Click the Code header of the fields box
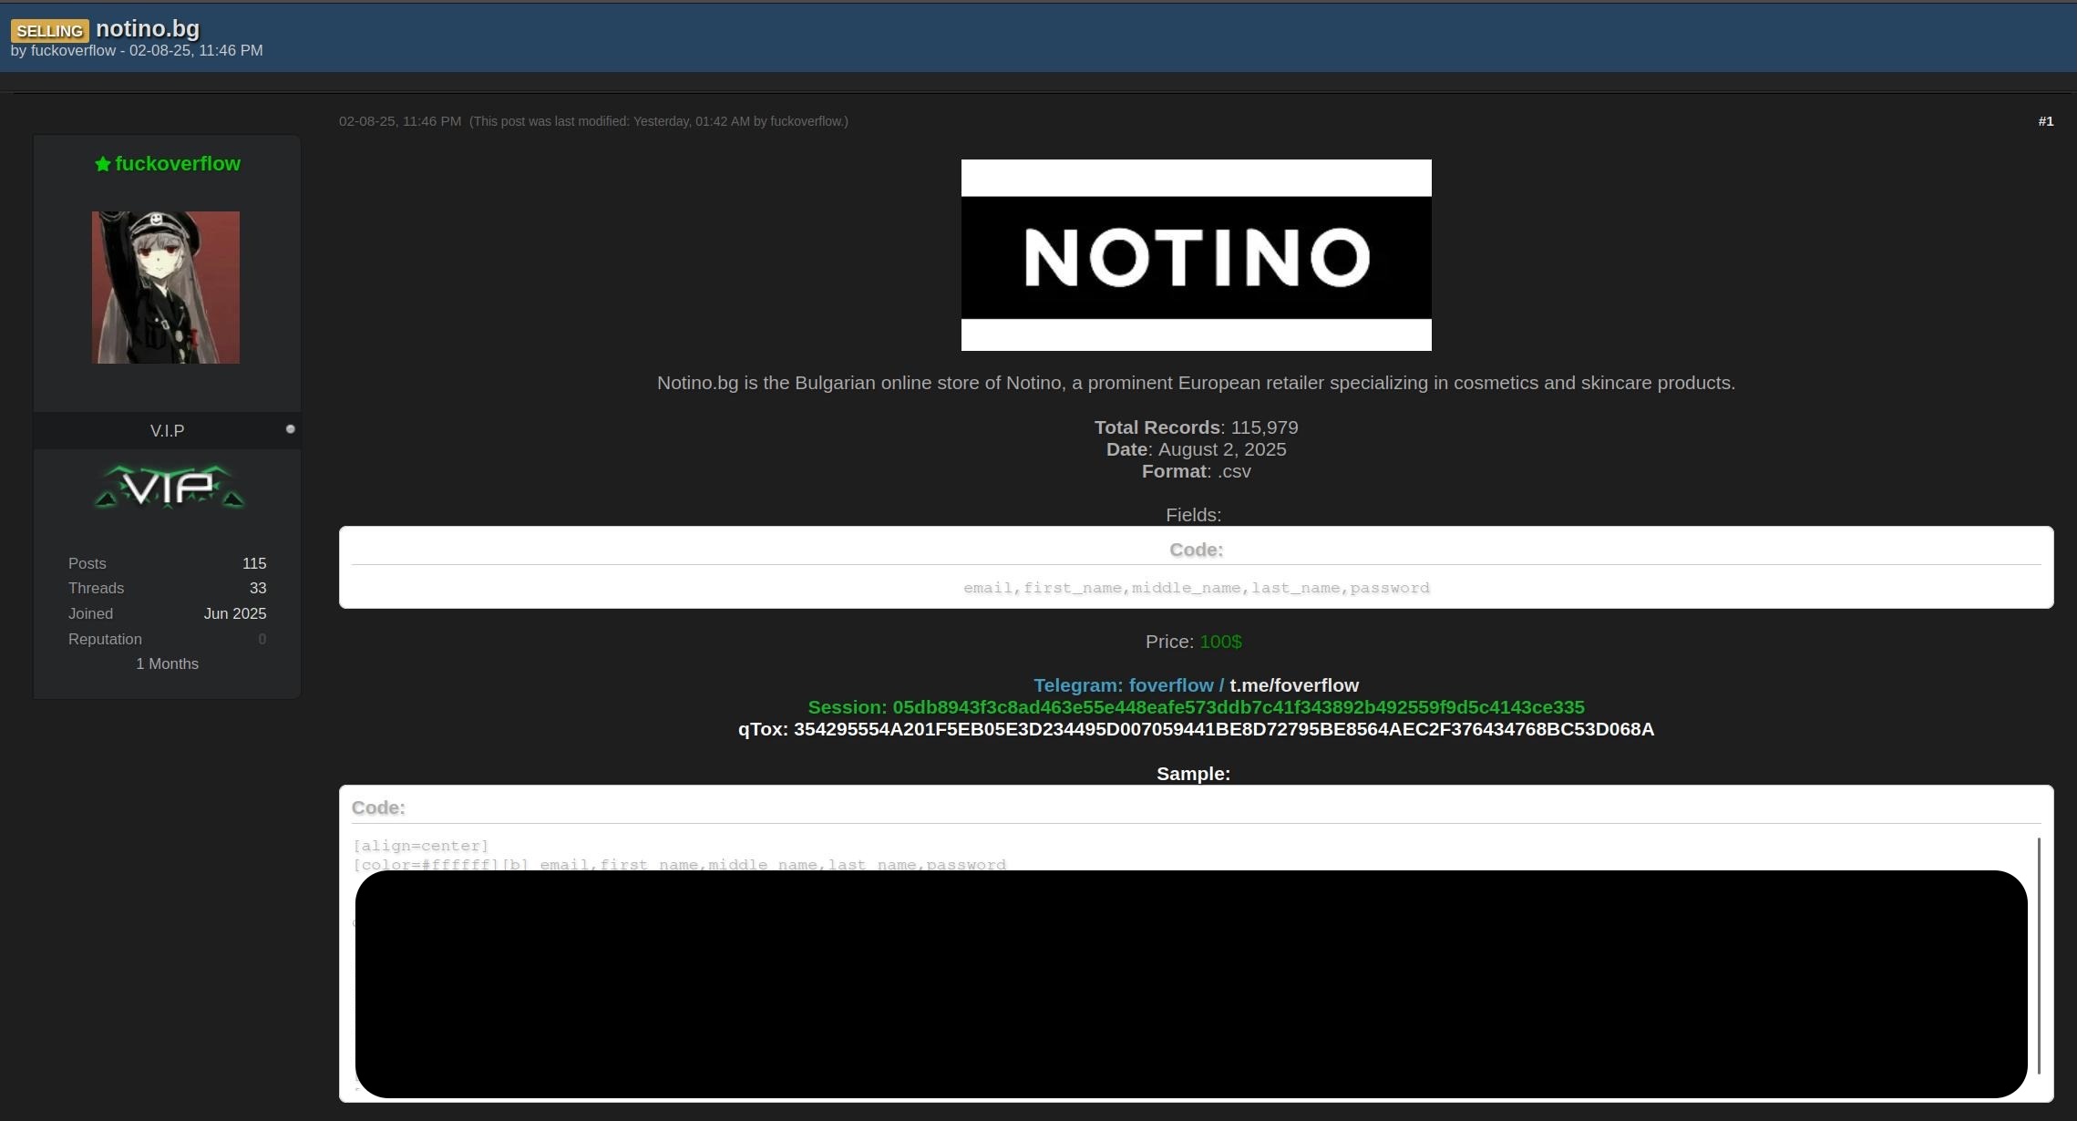This screenshot has width=2077, height=1121. click(1196, 550)
